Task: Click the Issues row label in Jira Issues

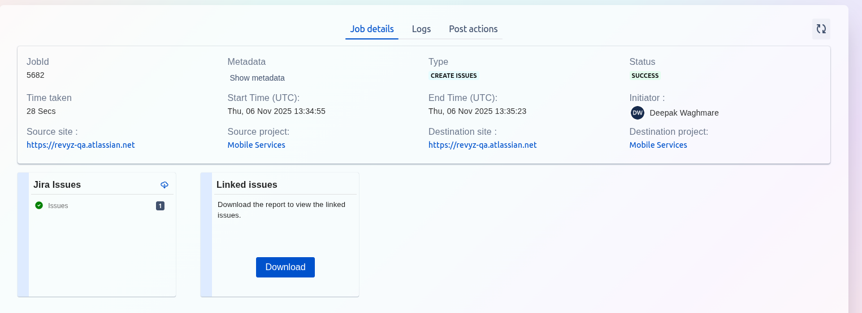Action: pyautogui.click(x=58, y=206)
